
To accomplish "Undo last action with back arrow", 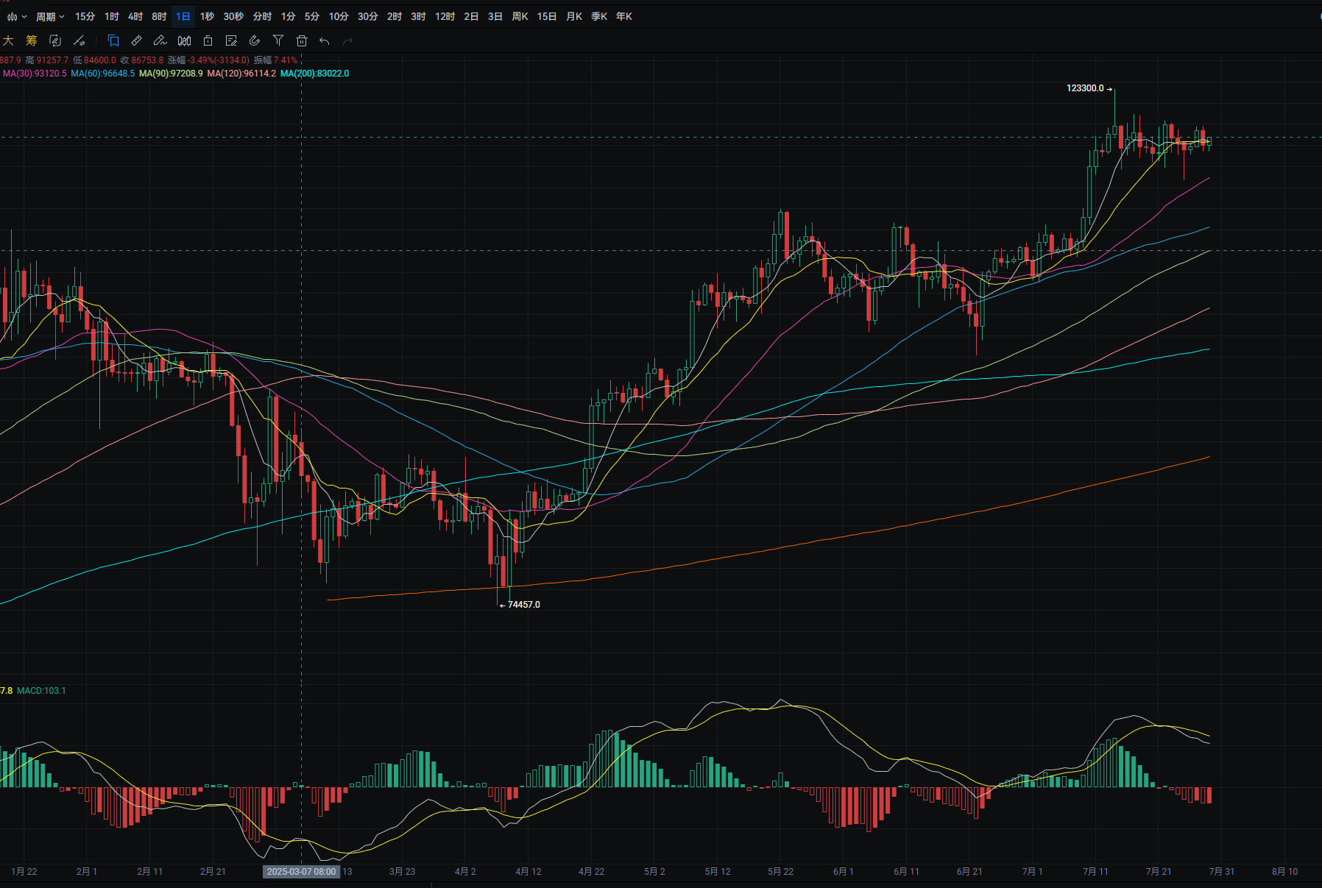I will [325, 41].
